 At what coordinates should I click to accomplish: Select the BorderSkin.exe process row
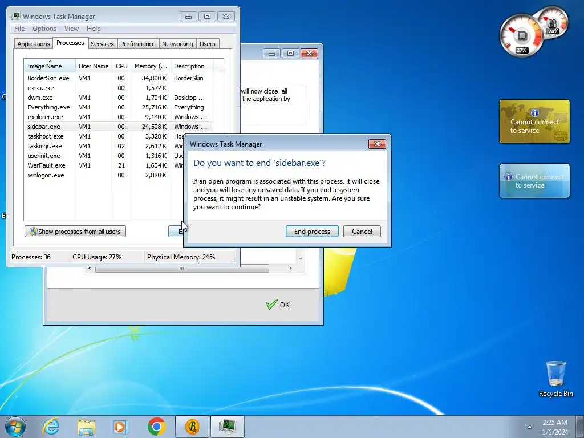click(x=119, y=78)
